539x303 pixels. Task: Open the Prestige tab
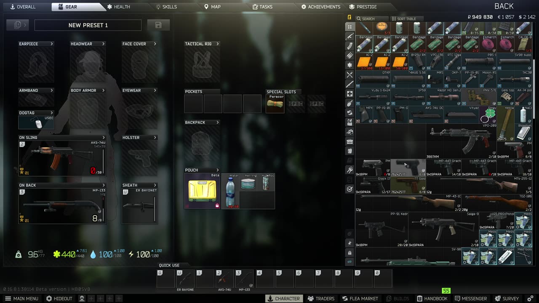pyautogui.click(x=363, y=7)
